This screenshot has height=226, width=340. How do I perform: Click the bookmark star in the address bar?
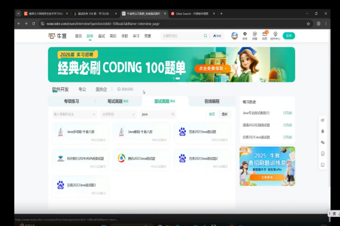[308, 24]
